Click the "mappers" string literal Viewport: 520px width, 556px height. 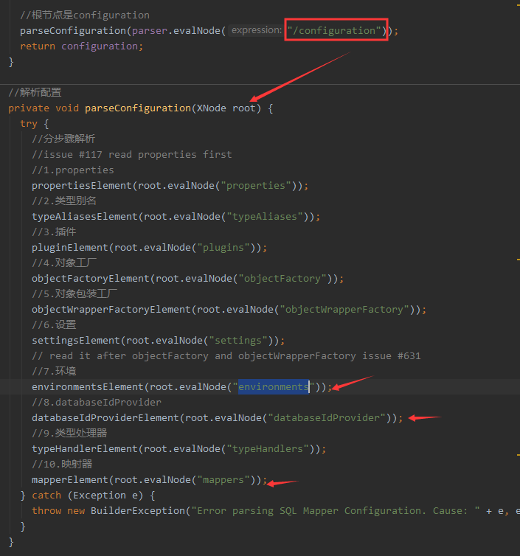pos(223,480)
